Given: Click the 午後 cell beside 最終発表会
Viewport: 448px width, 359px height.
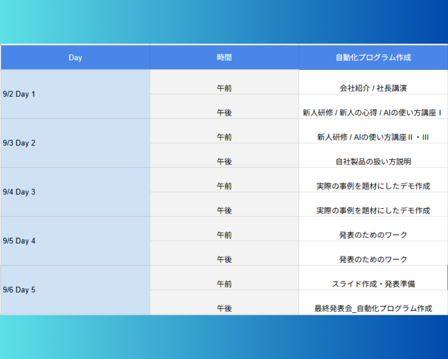Looking at the screenshot, I should (224, 302).
